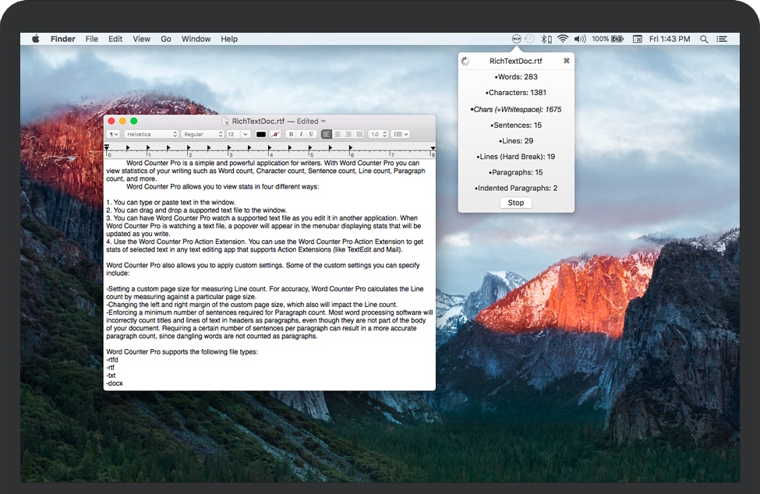This screenshot has height=494, width=760.
Task: Open the list bullets and numbering dropdown
Action: tap(401, 134)
